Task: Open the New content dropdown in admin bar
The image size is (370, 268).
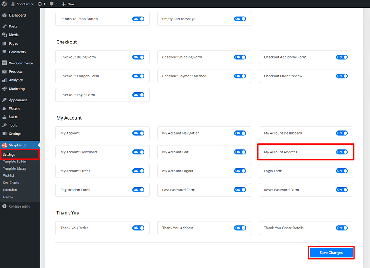Action: tap(68, 4)
